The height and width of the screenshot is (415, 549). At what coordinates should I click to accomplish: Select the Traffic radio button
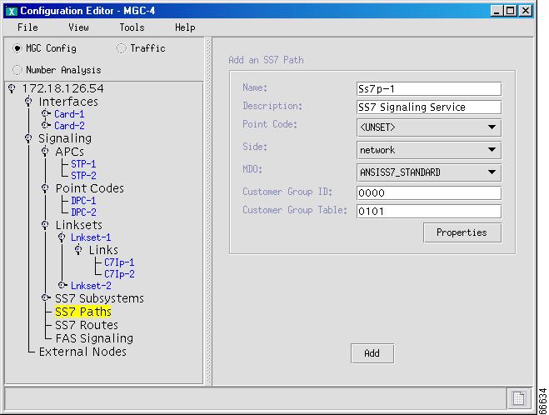(122, 48)
